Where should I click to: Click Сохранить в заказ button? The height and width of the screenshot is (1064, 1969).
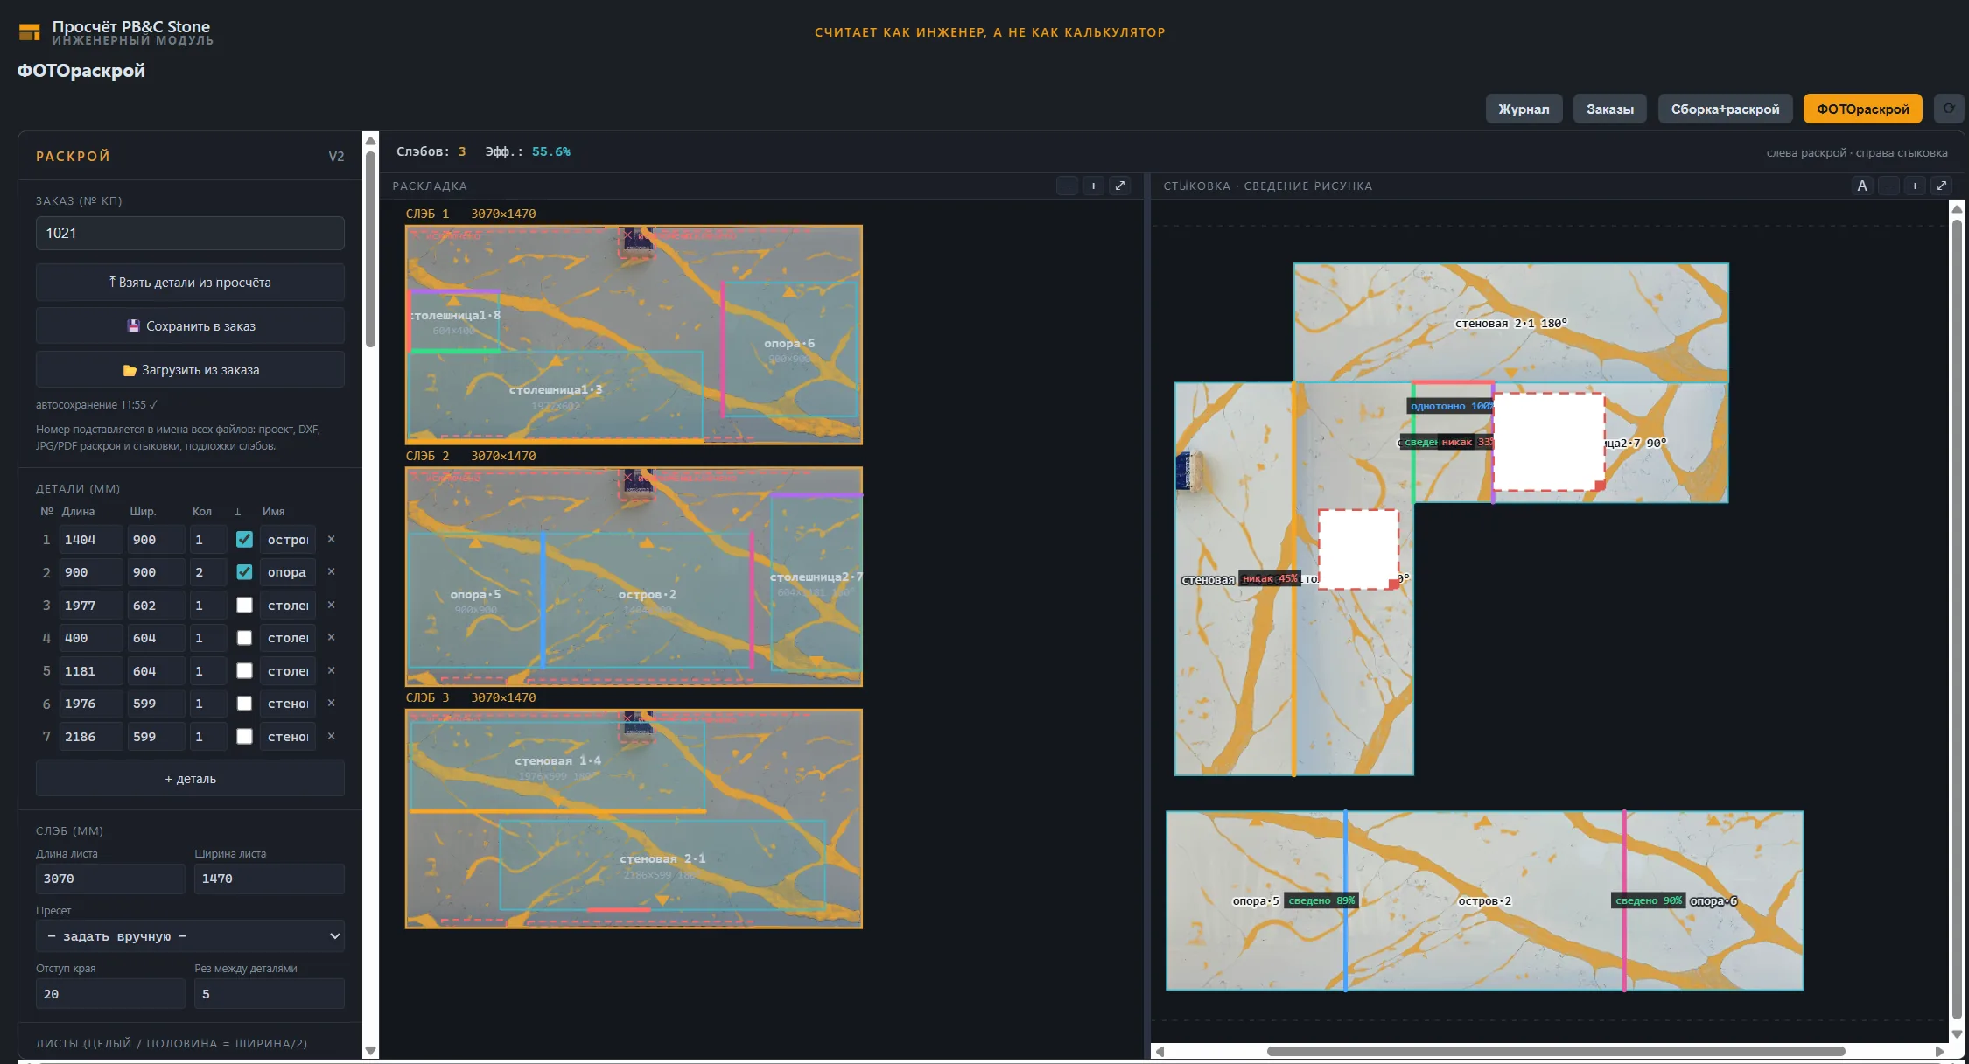click(x=190, y=325)
